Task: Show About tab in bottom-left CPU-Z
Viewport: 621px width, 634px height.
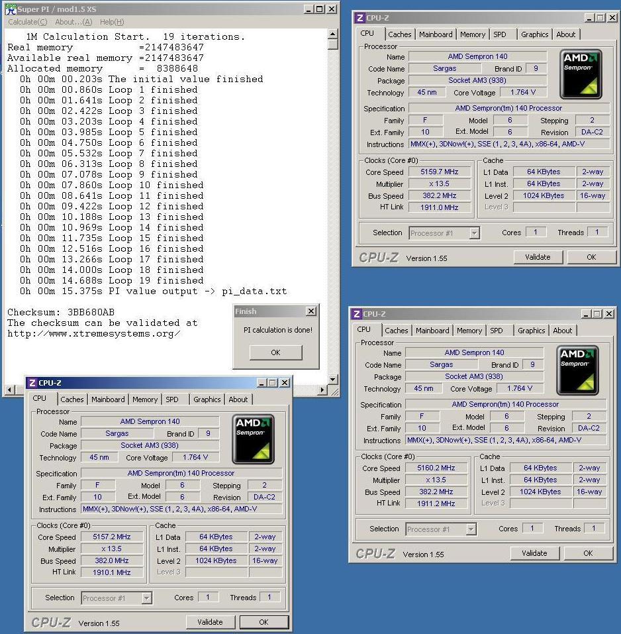Action: click(238, 399)
